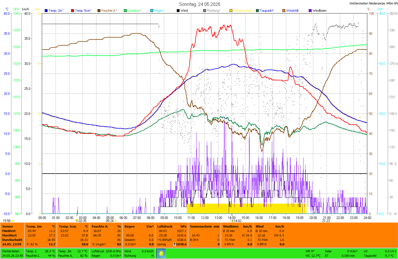Click the green Luftdruck legend square
This screenshot has width=398, height=259.
point(125,11)
